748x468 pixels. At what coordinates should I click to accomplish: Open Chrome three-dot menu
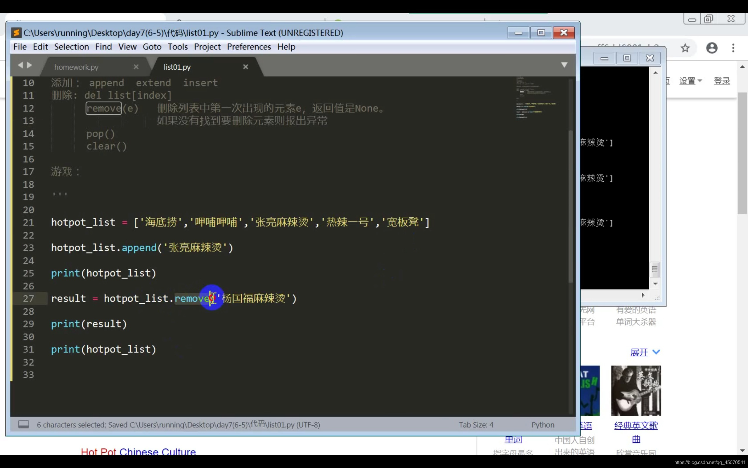click(x=733, y=48)
